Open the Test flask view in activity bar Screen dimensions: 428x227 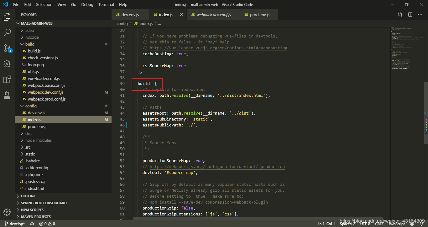click(x=7, y=95)
